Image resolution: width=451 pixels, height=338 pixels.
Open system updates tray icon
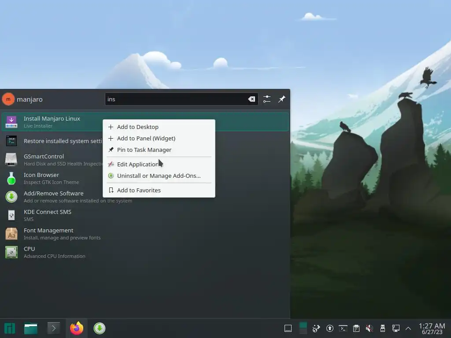(329, 328)
